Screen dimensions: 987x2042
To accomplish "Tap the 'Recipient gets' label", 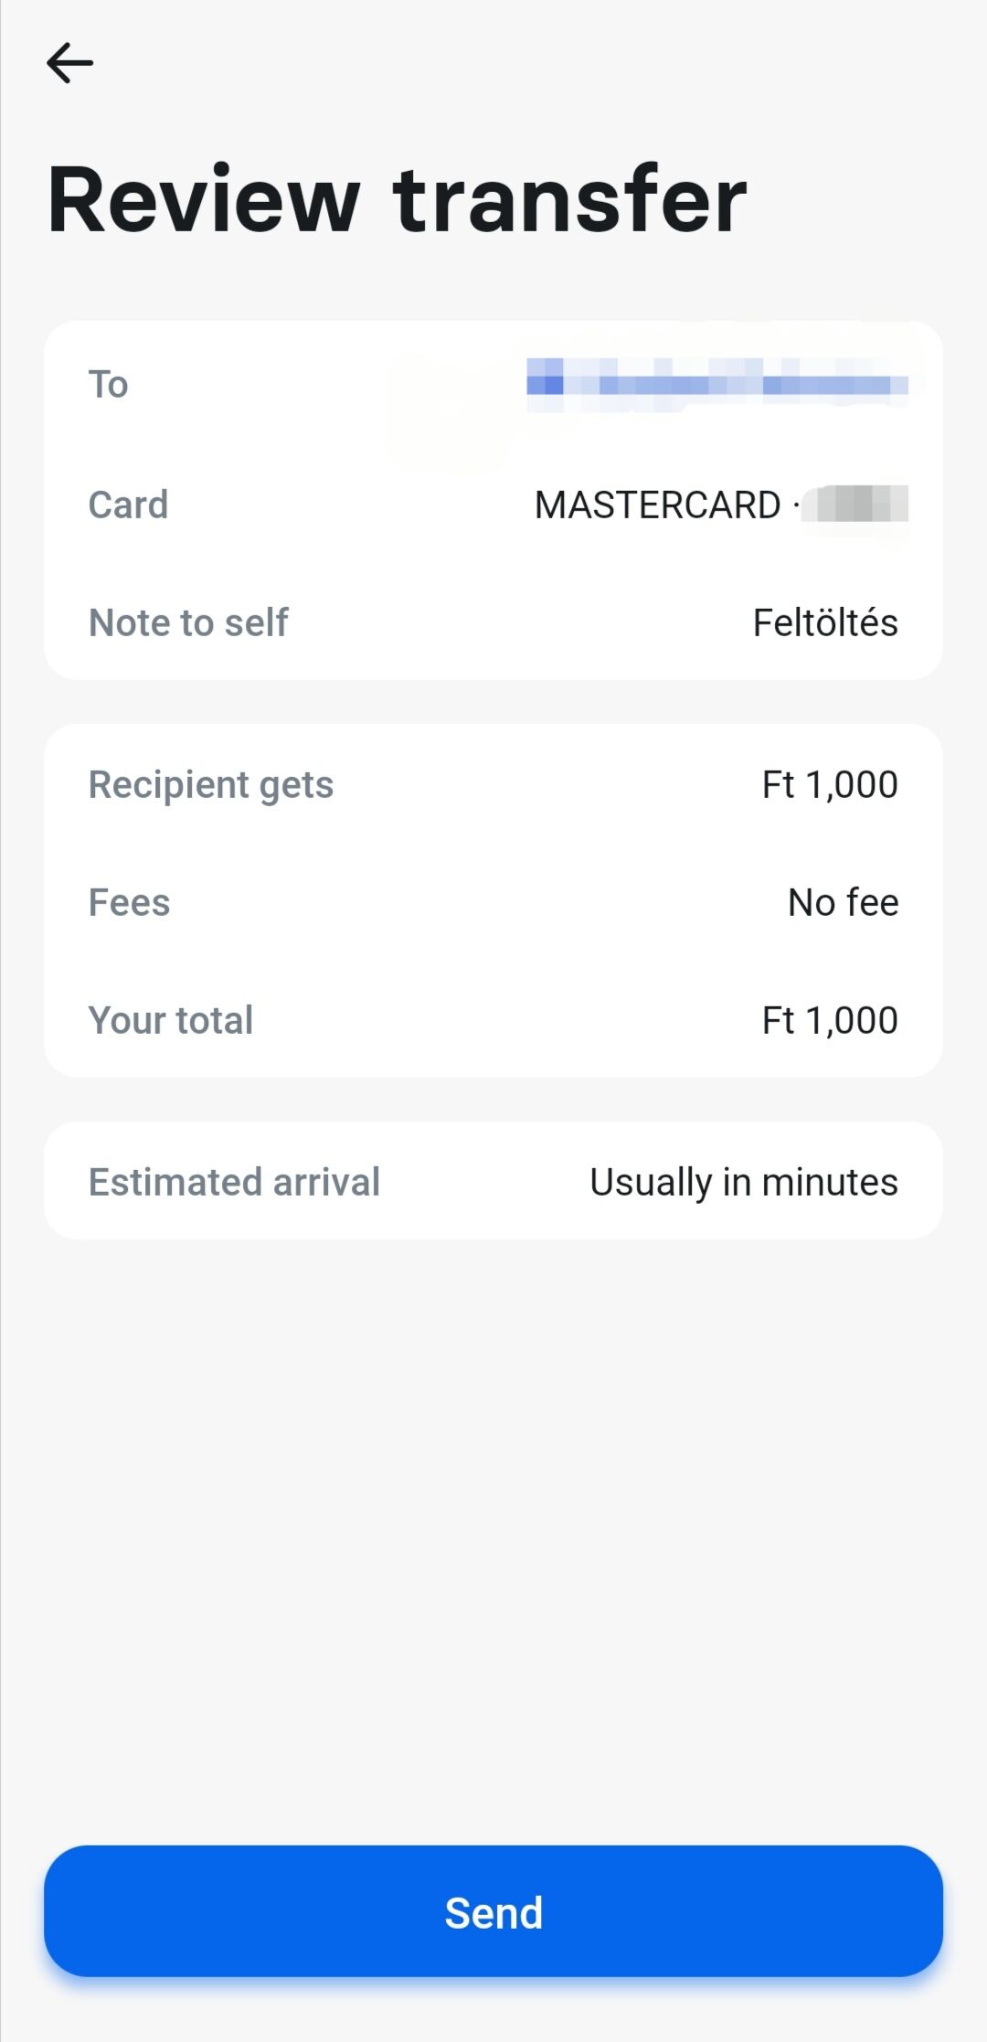I will point(210,784).
